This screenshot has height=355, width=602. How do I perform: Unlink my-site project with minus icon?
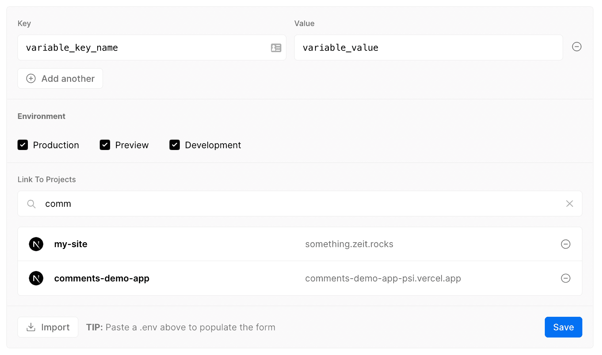click(566, 244)
